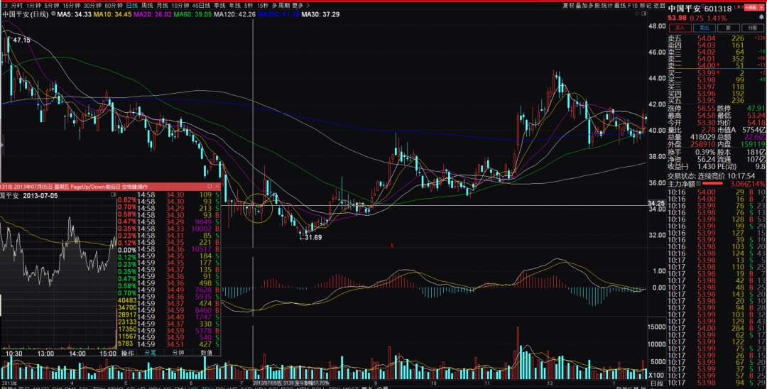This screenshot has width=767, height=389.
Task: Open the 标记 mark menu
Action: coord(646,6)
